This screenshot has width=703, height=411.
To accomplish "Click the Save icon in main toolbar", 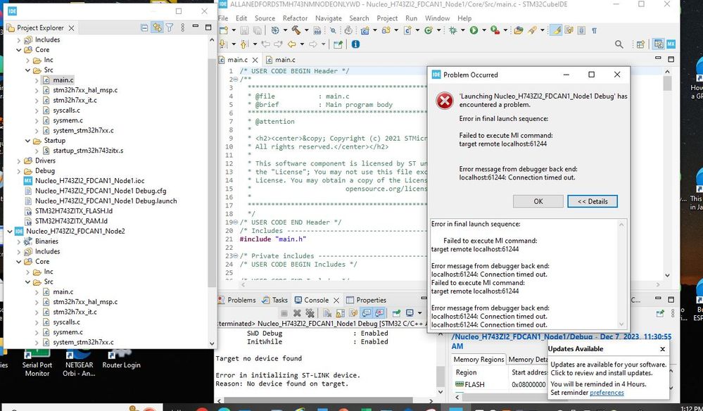I will tap(244, 30).
